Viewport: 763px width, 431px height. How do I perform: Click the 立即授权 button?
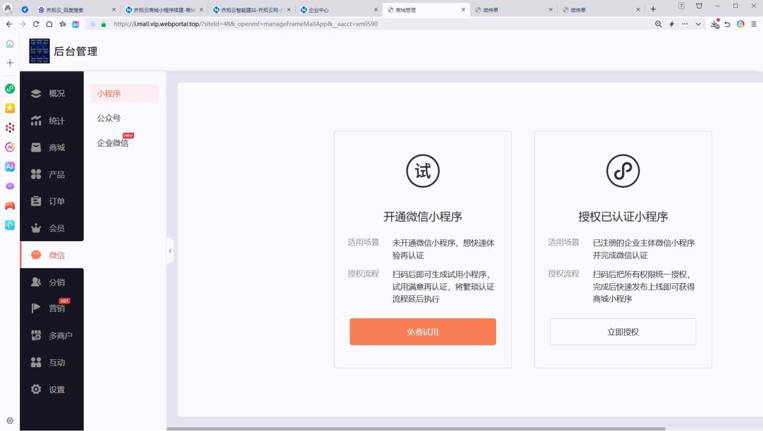pyautogui.click(x=623, y=332)
